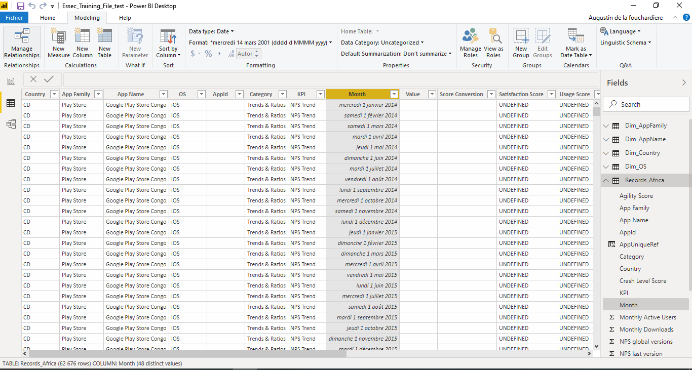
Task: Select the Modeling ribbon tab
Action: [x=87, y=18]
